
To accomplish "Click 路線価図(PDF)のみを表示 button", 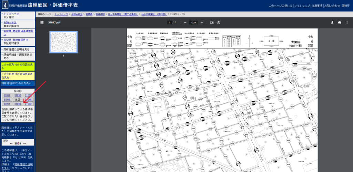I will pyautogui.click(x=18, y=83).
